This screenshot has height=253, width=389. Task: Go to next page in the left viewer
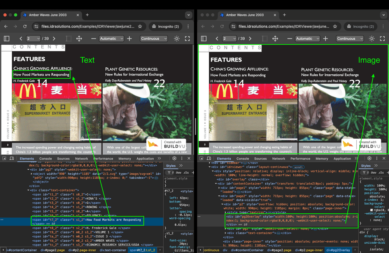[54, 39]
